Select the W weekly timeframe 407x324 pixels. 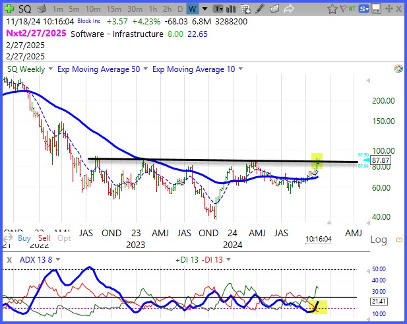coord(193,9)
